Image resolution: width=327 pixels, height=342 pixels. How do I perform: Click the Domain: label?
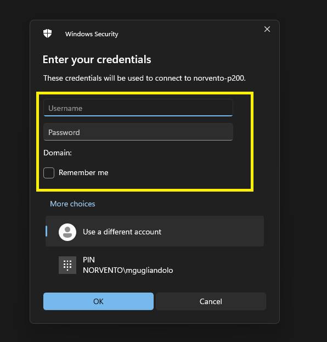(58, 153)
